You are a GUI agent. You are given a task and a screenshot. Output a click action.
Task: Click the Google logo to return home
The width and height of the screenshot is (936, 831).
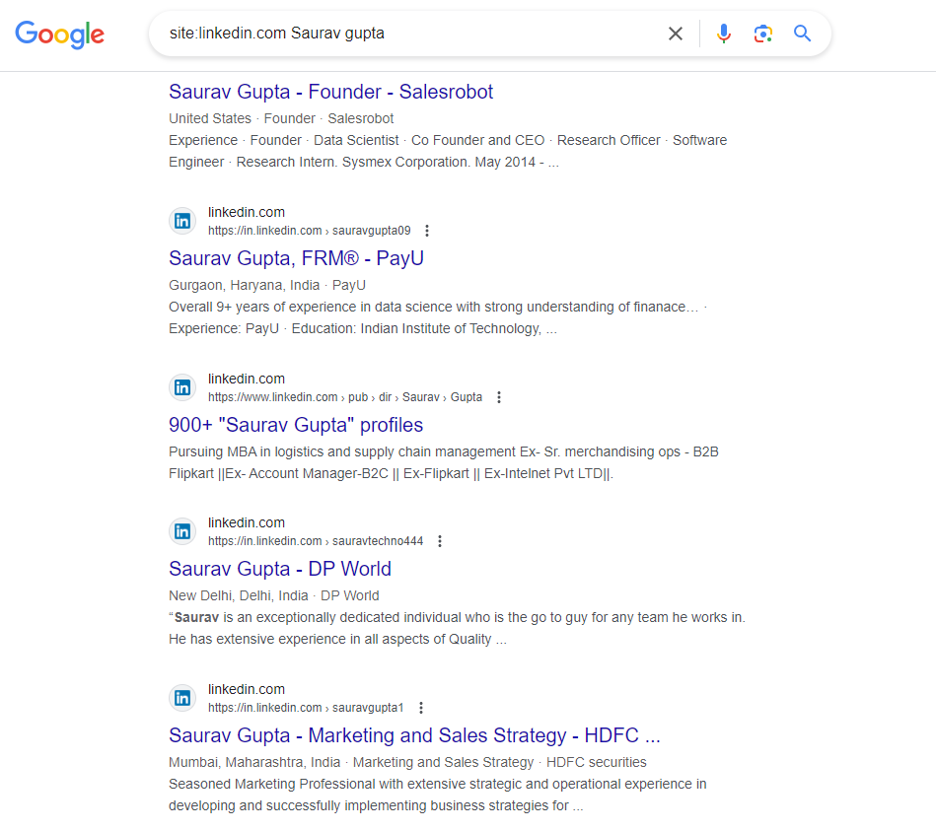click(59, 35)
